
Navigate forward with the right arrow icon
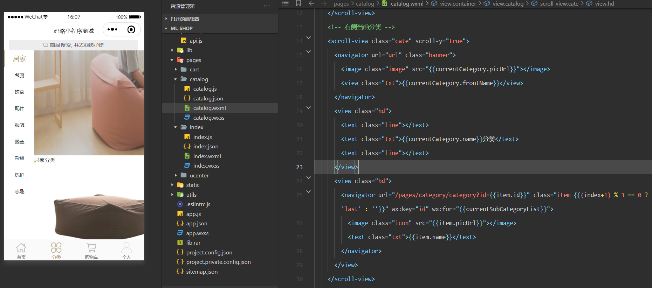(x=324, y=3)
